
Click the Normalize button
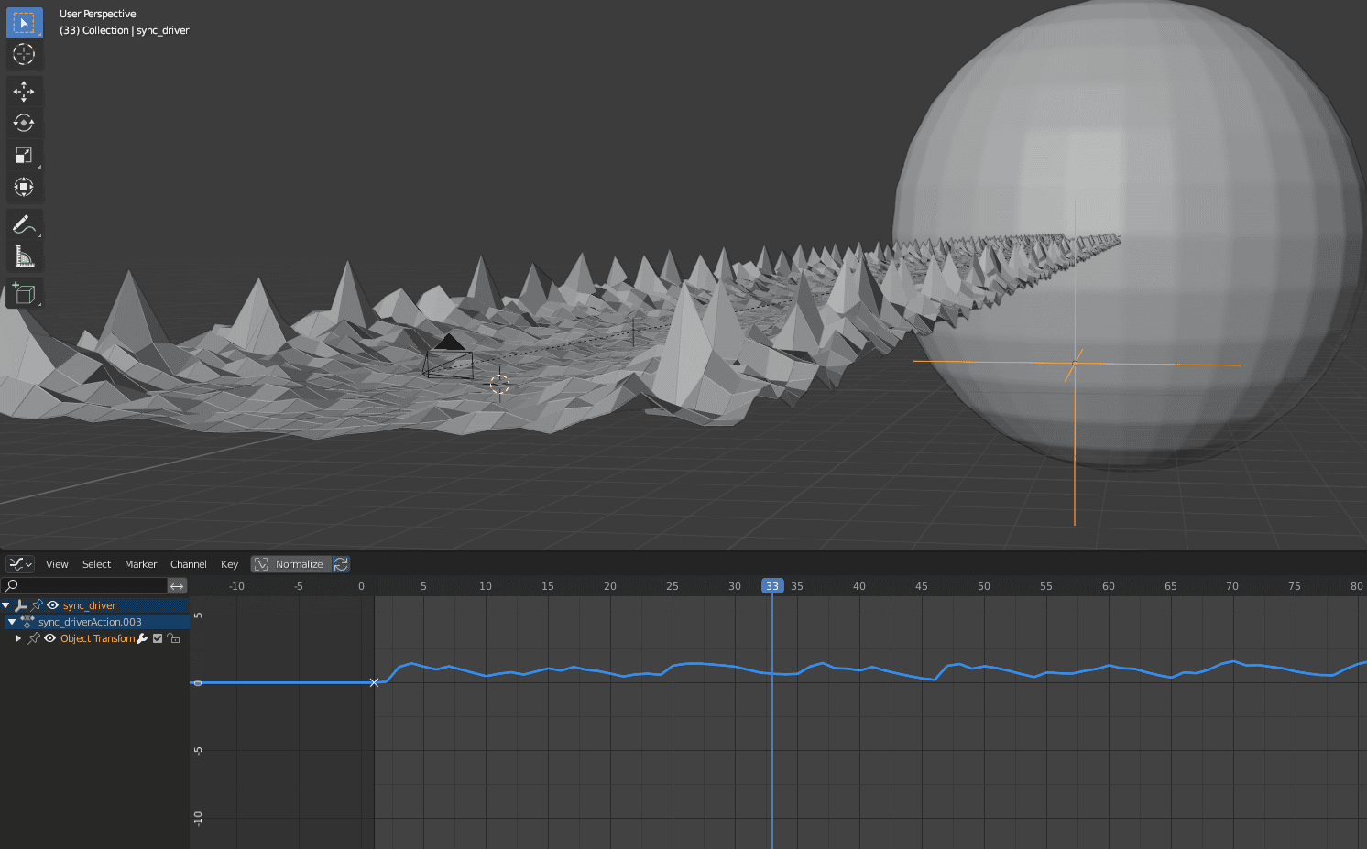tap(290, 564)
